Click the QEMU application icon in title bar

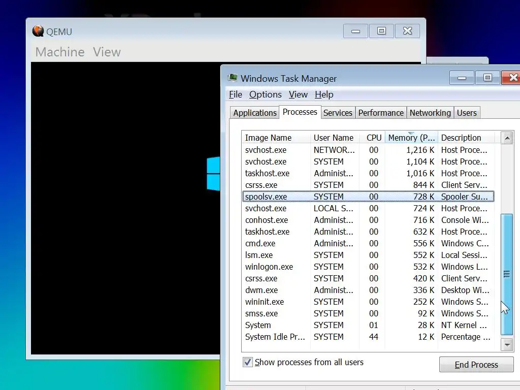pos(38,31)
